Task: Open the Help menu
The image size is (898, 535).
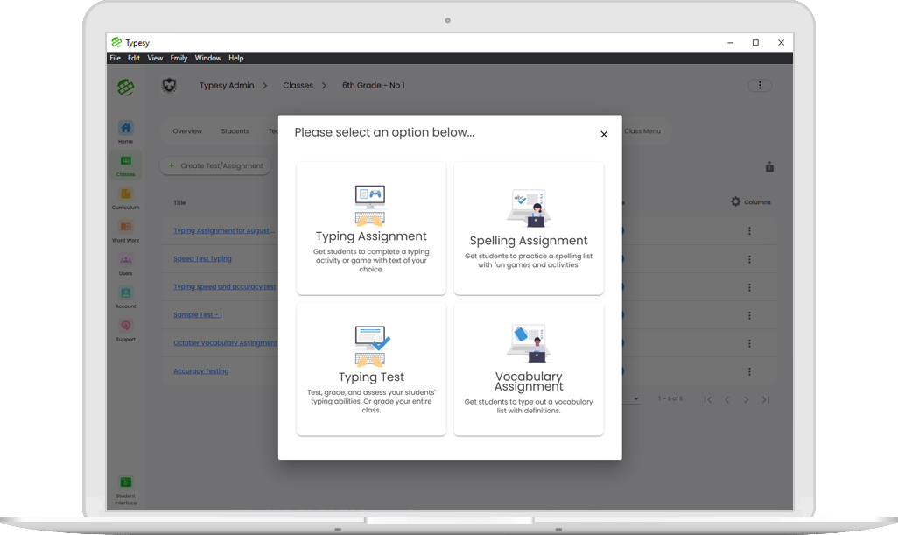Action: pyautogui.click(x=236, y=58)
